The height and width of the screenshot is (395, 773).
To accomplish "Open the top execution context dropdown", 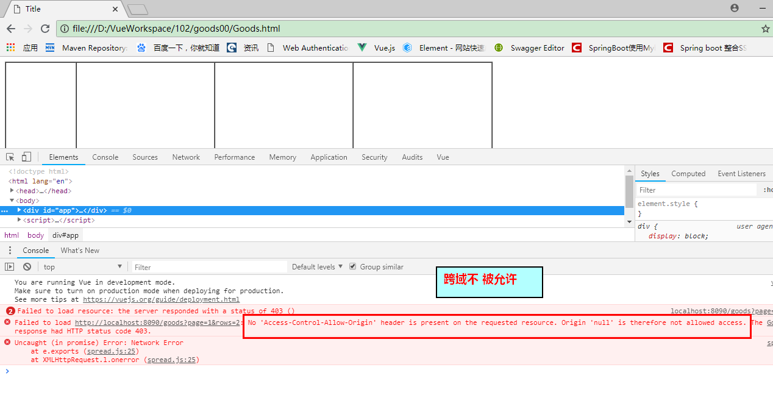I will [82, 267].
